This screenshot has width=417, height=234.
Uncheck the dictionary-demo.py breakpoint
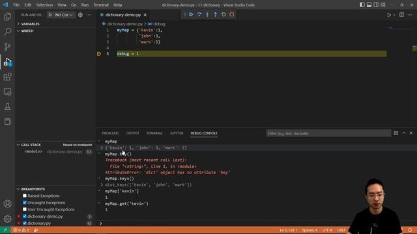[25, 216]
